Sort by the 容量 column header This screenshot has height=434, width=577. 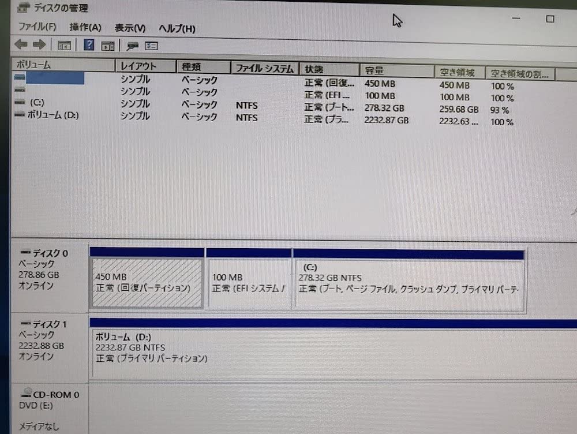pyautogui.click(x=397, y=70)
